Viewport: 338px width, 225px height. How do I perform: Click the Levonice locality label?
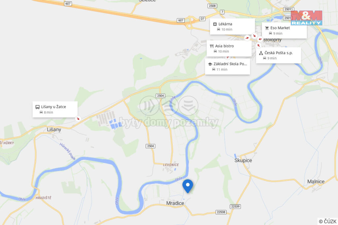click(x=171, y=165)
